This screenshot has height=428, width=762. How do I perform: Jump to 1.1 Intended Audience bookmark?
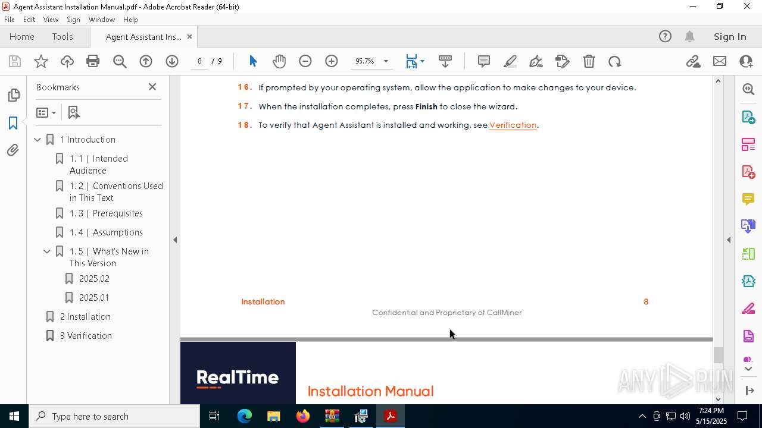coord(99,165)
